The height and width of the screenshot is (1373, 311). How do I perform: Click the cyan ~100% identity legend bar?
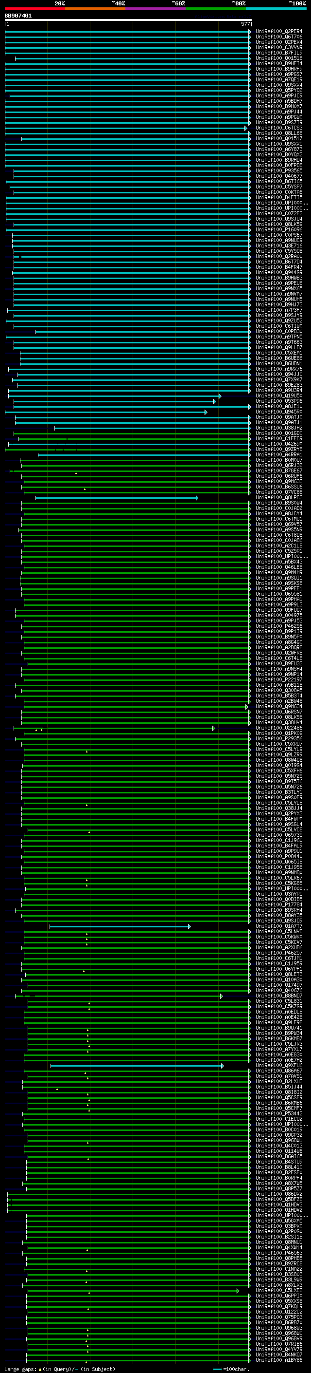point(276,9)
